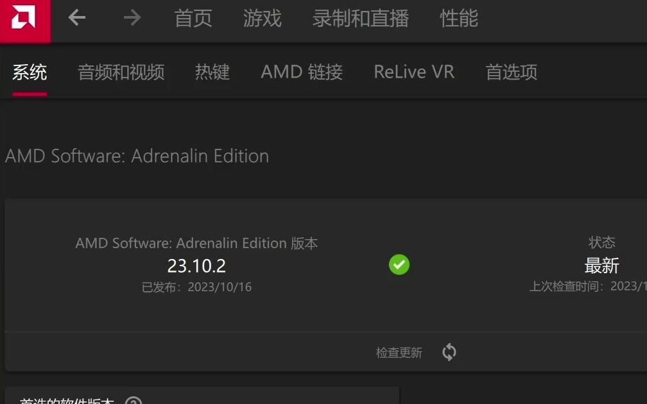This screenshot has width=647, height=404.
Task: Open the 首选项 tab
Action: tap(511, 72)
